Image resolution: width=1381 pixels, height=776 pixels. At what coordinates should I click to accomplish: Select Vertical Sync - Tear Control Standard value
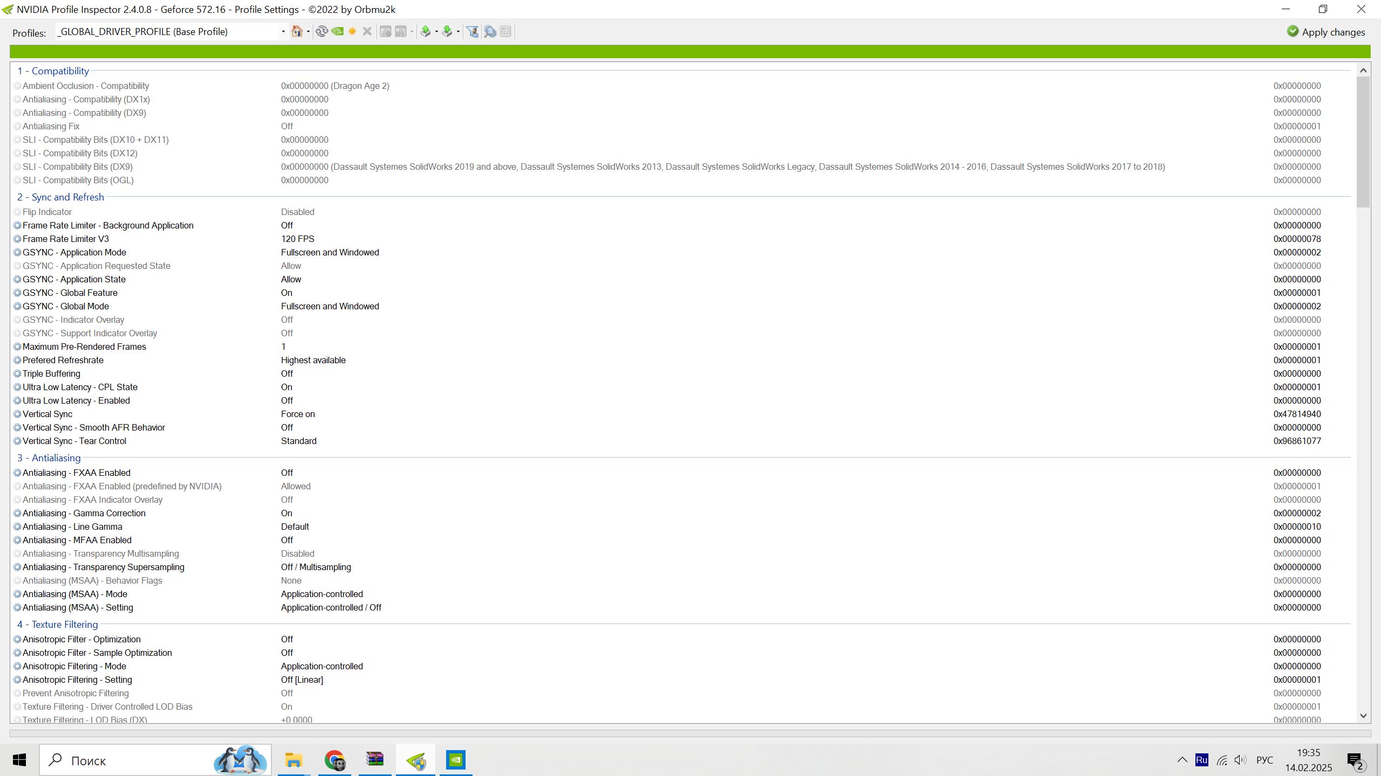point(299,441)
